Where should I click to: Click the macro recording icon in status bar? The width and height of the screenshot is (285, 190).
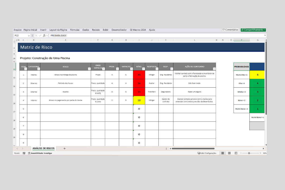coord(24,153)
